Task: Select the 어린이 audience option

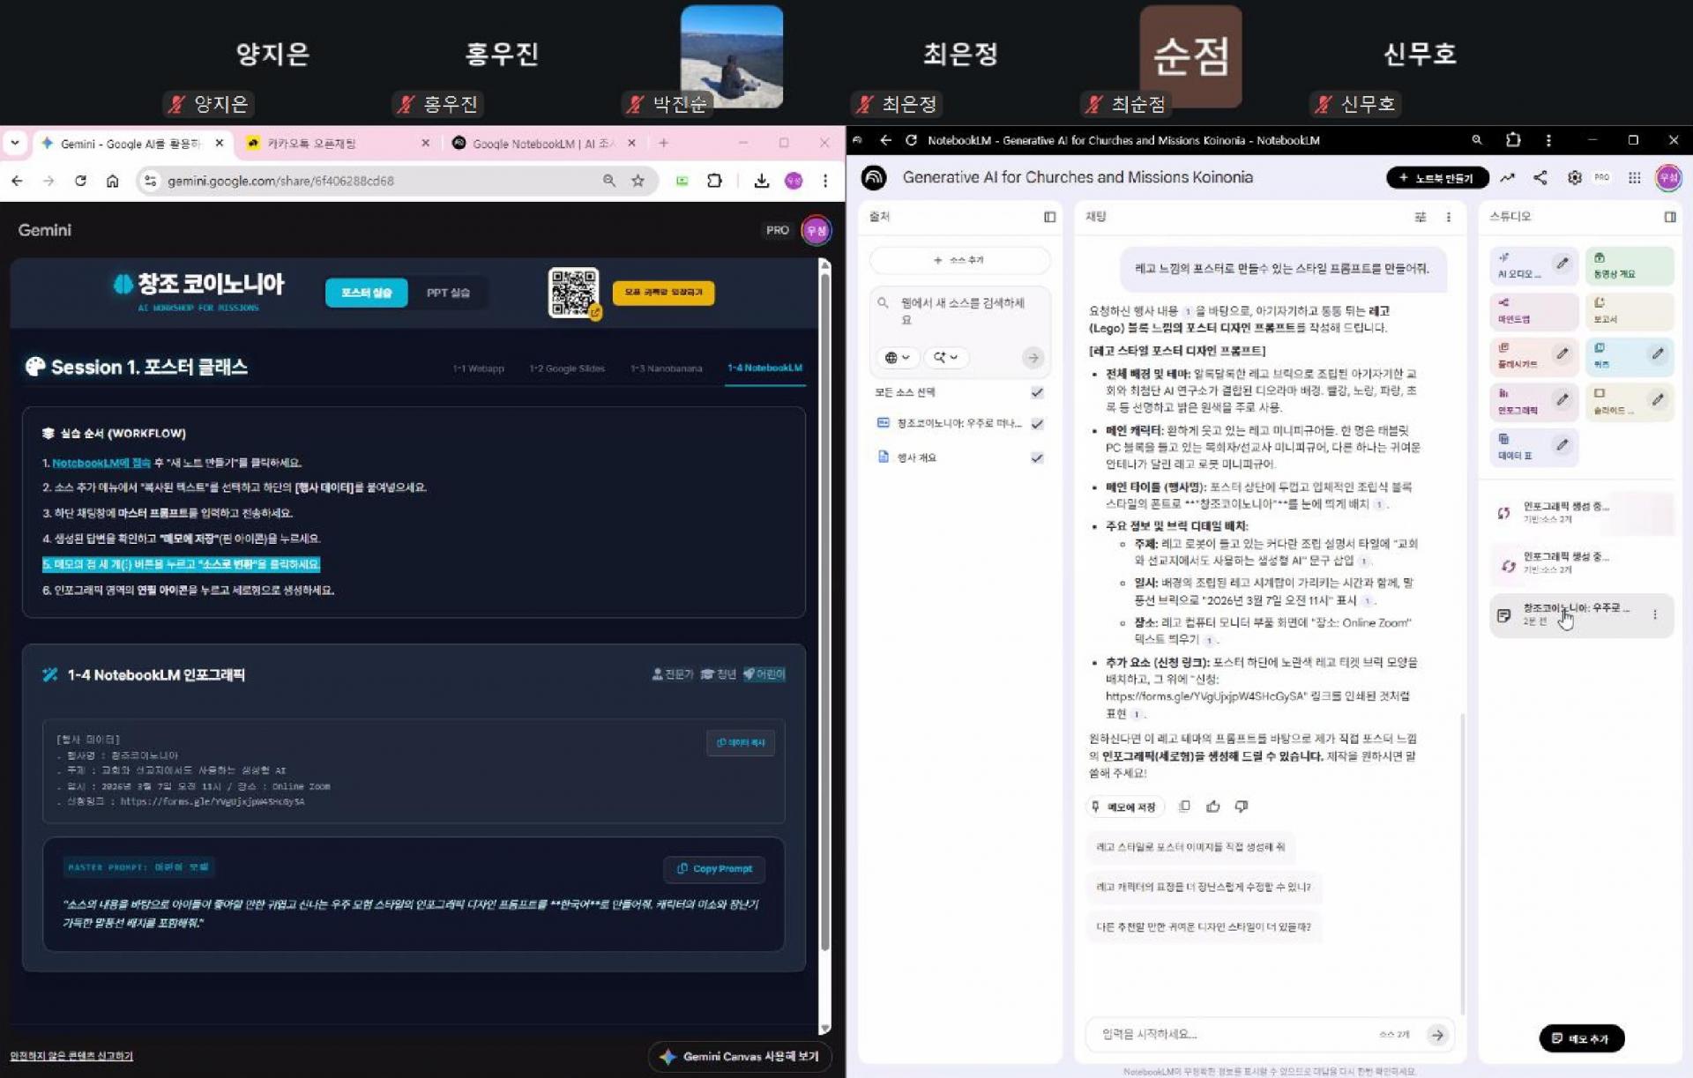Action: (764, 674)
